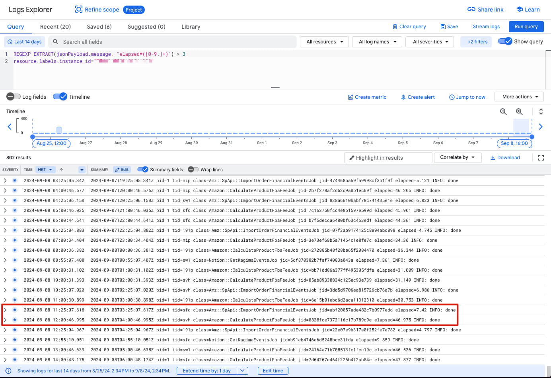Open the All resources dropdown

point(324,42)
